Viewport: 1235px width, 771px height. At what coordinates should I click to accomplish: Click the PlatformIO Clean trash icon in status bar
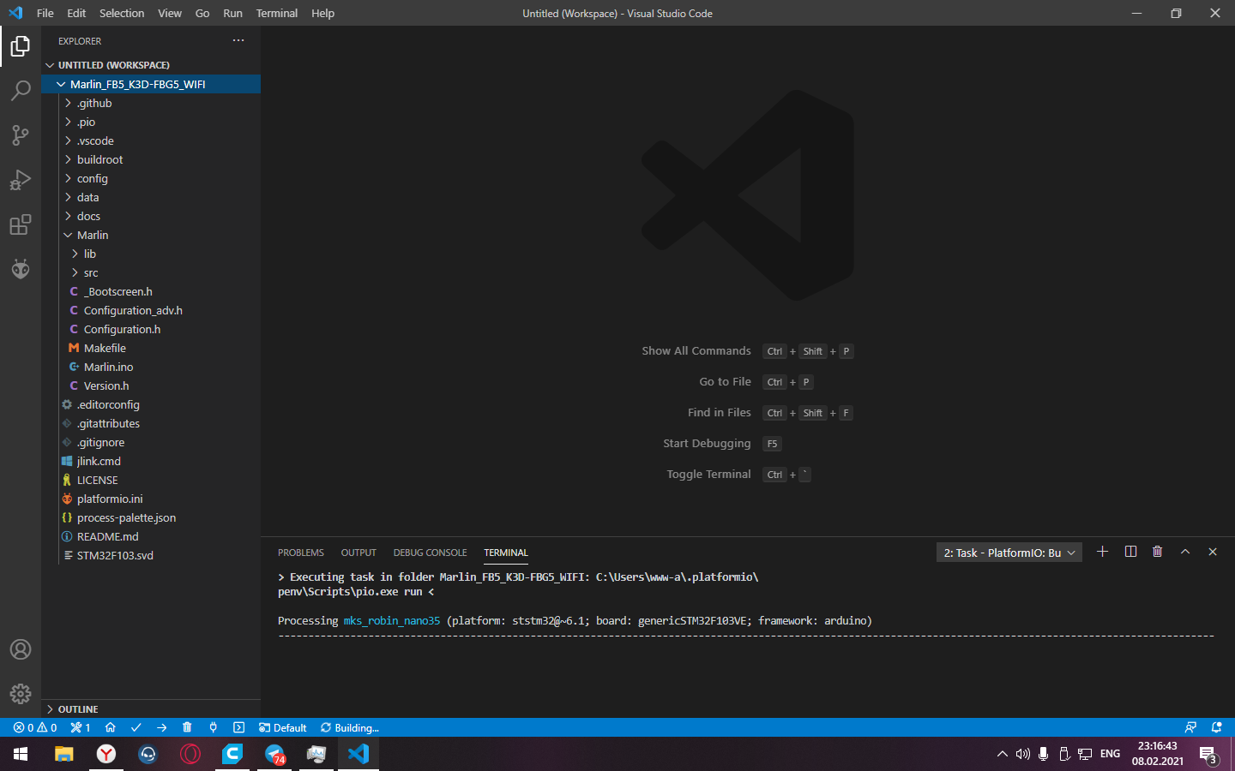187,727
